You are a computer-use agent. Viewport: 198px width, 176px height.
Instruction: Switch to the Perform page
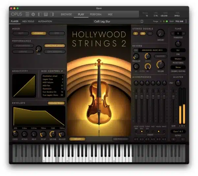click(x=96, y=15)
